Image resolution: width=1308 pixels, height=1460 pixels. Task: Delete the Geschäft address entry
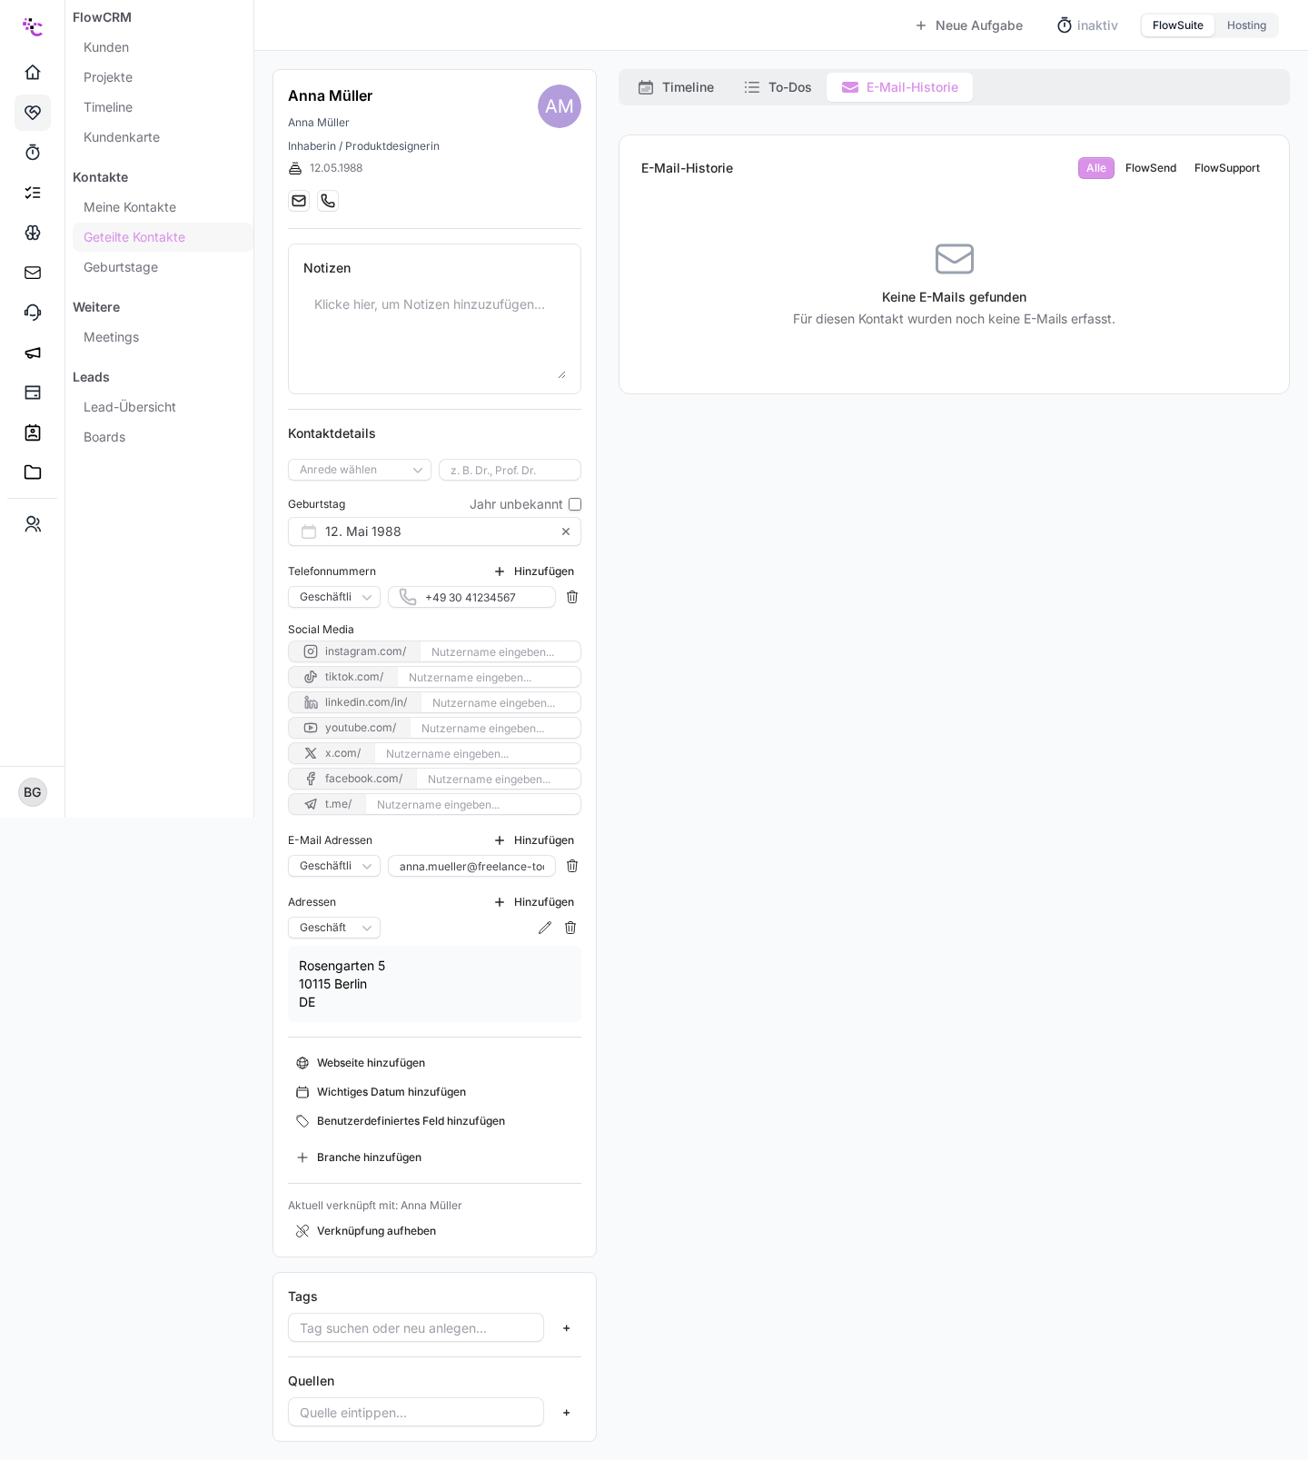[570, 928]
